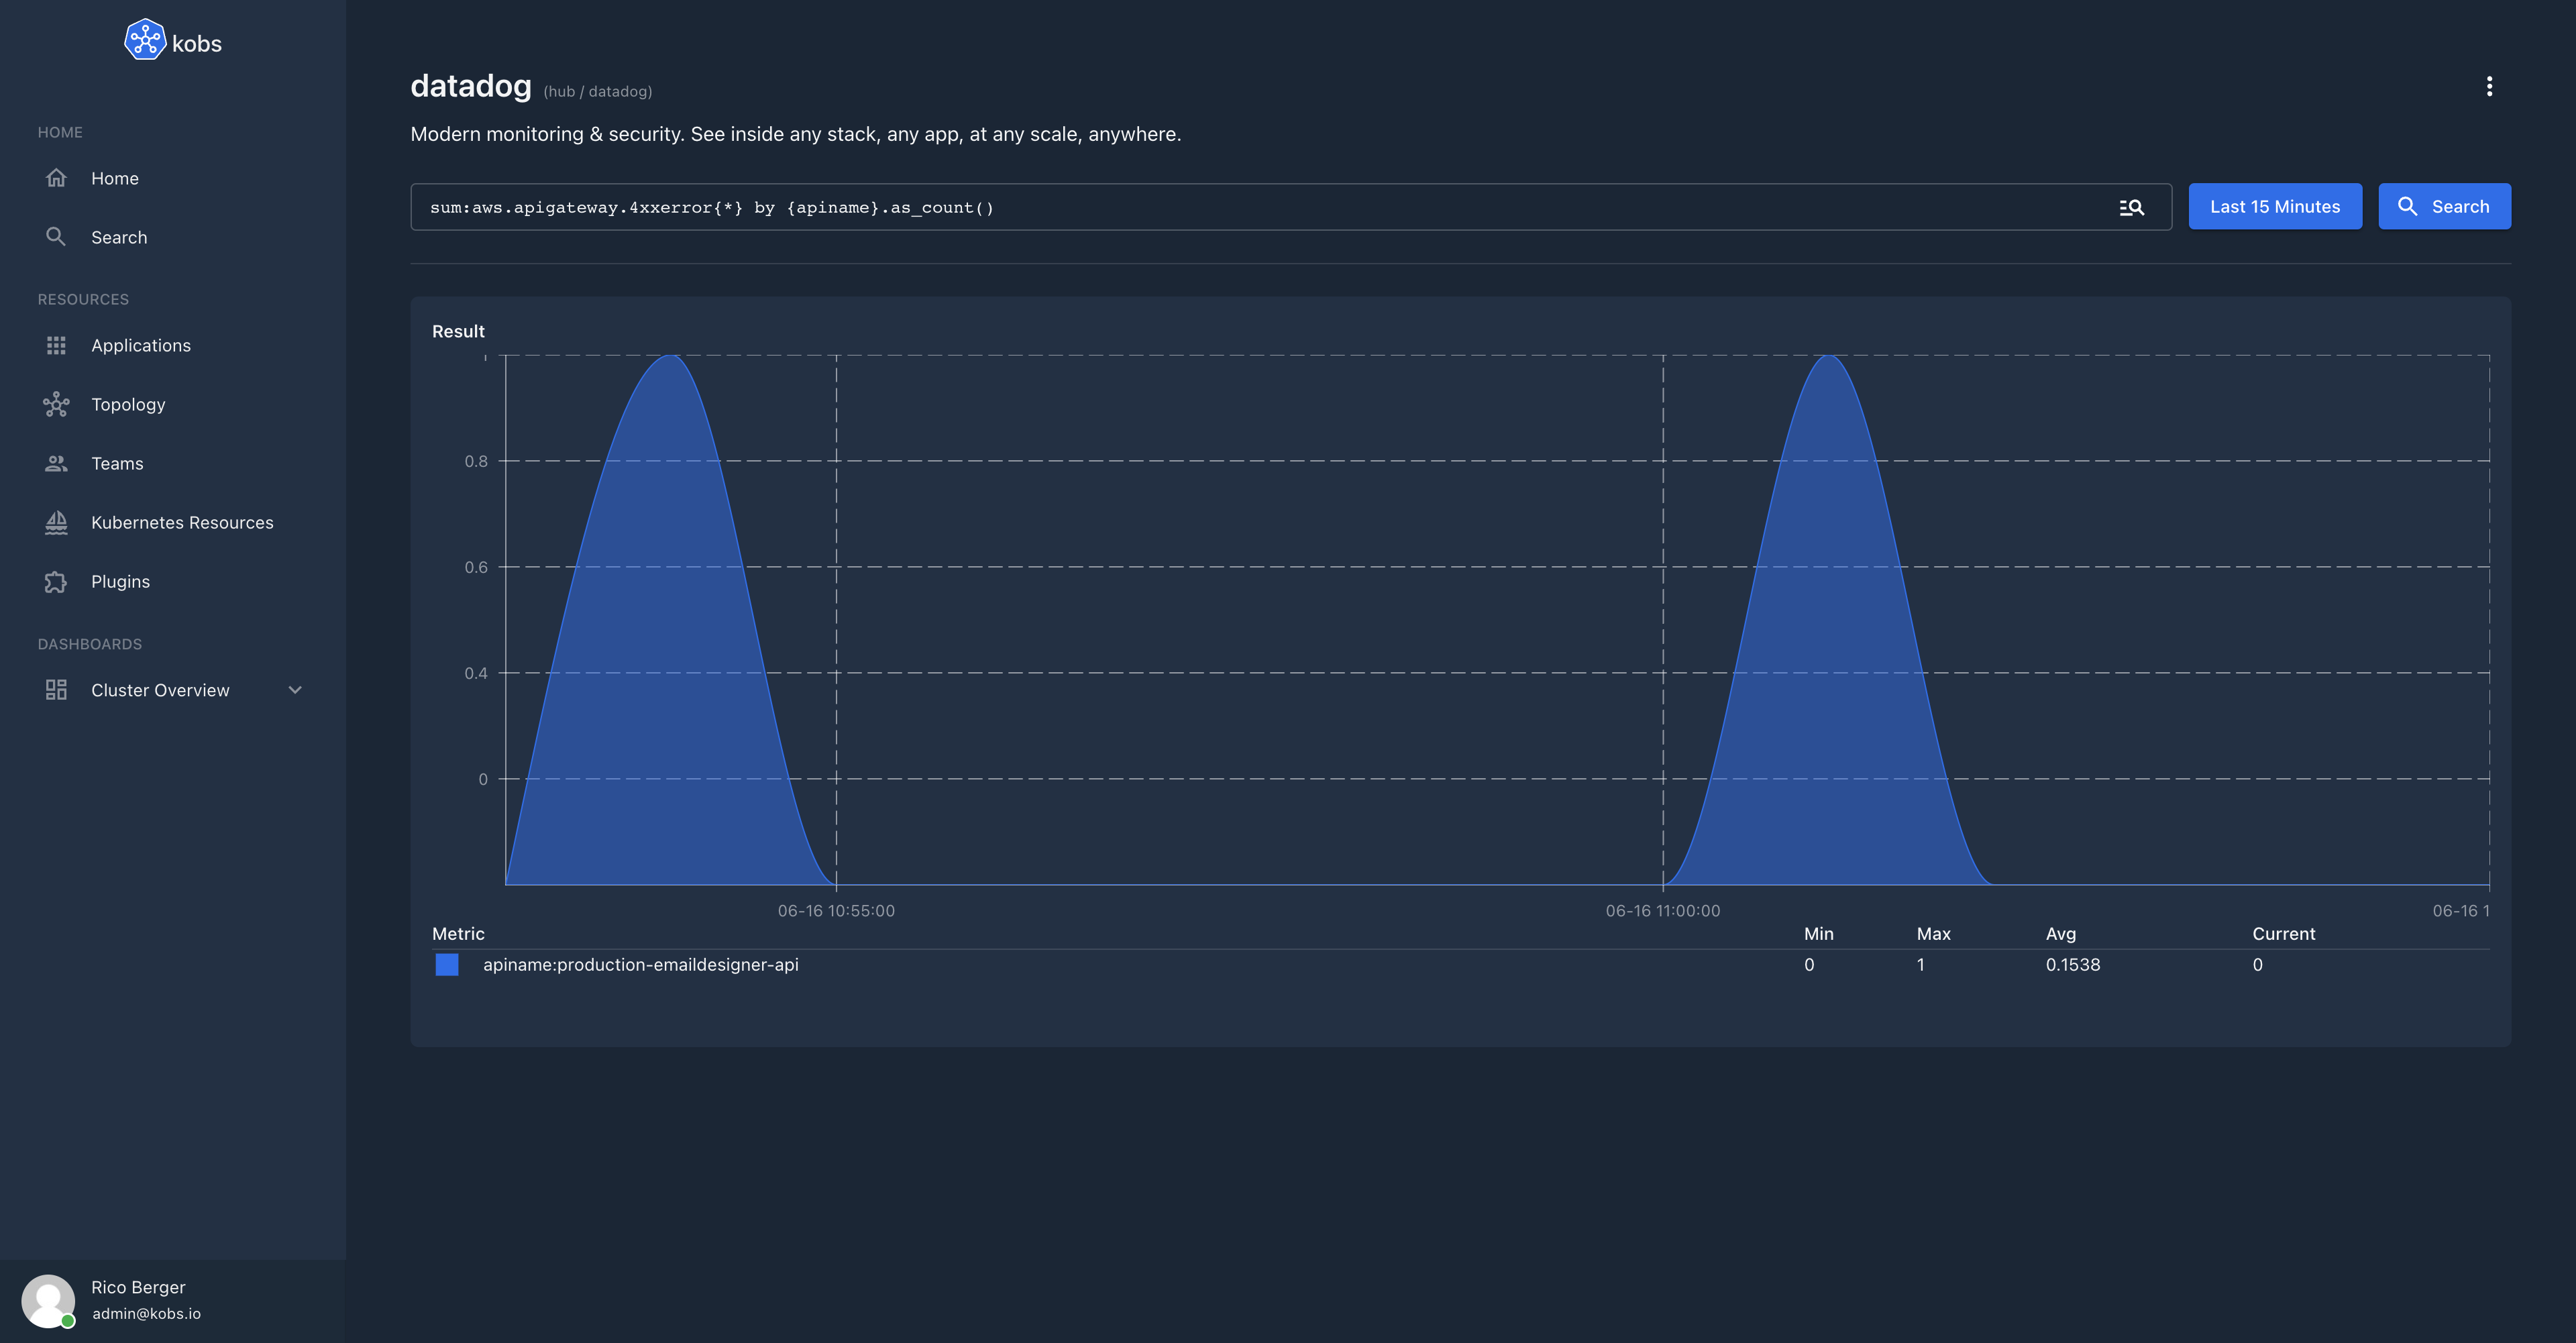The width and height of the screenshot is (2576, 1343).
Task: Click the Kubernetes Resources ship icon
Action: click(56, 522)
